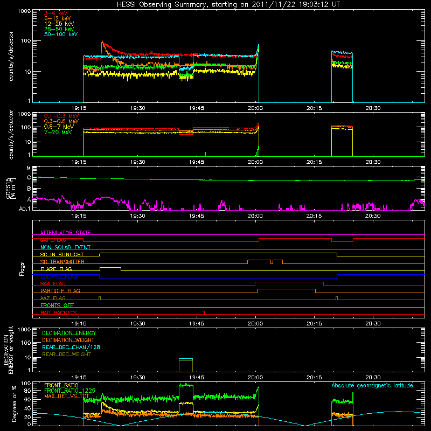Click the FRONT_RATIO legend label
This screenshot has width=431, height=431.
tap(61, 385)
